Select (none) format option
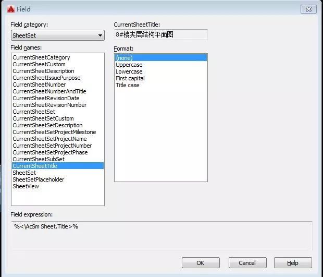This screenshot has width=323, height=277. [x=124, y=58]
